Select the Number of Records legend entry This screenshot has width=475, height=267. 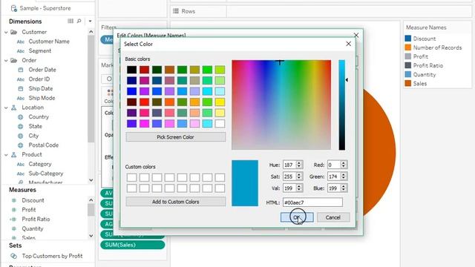point(433,47)
